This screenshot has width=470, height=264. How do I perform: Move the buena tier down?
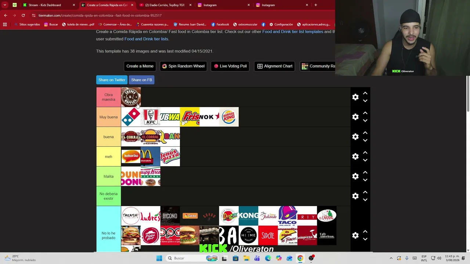click(x=365, y=140)
